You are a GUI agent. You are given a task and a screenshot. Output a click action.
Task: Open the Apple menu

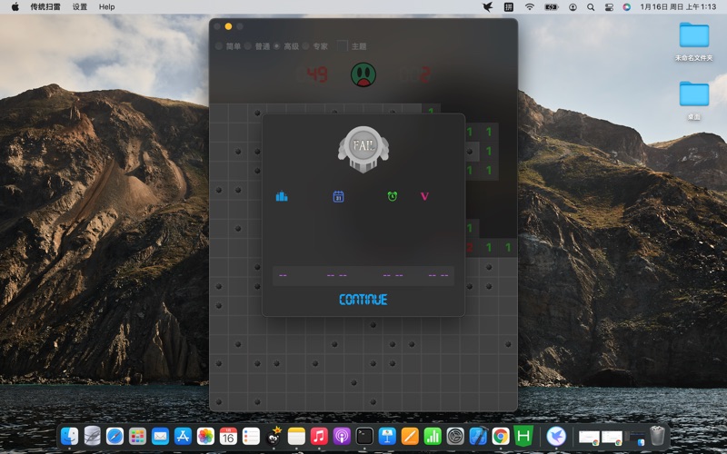(x=15, y=6)
